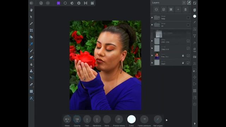
Task: Select the Crop tool
Action: point(31,30)
